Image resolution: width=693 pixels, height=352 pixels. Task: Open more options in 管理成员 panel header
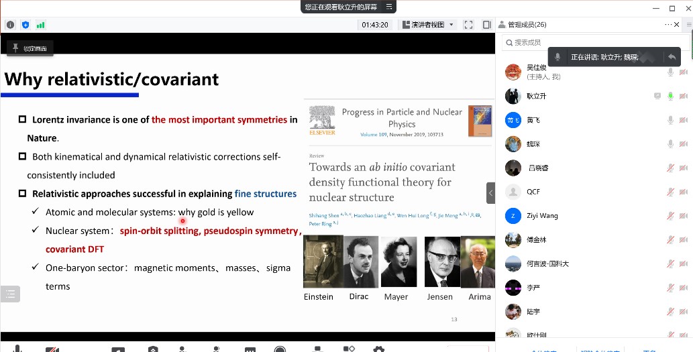(668, 25)
